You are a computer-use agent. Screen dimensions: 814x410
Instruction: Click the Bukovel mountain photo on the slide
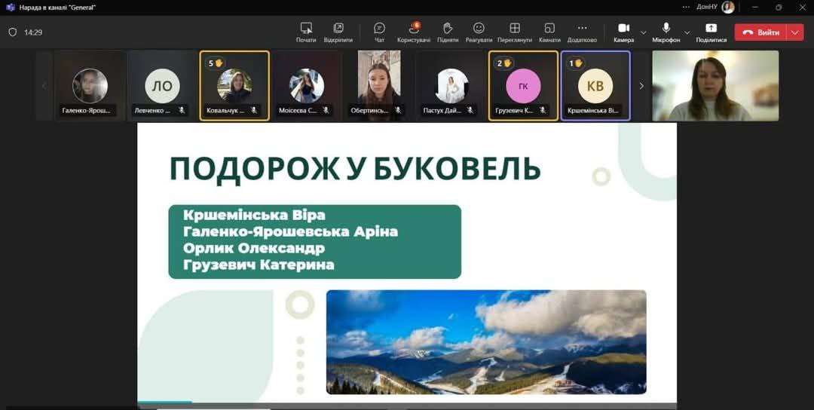pos(486,342)
